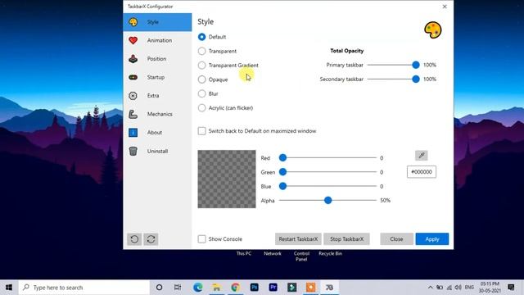Click the checkered color preview swatch

tap(227, 179)
